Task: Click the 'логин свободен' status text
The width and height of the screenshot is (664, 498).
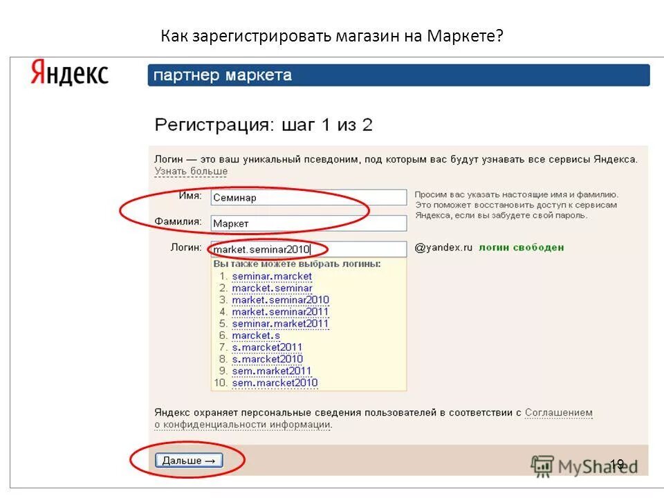Action: [522, 248]
